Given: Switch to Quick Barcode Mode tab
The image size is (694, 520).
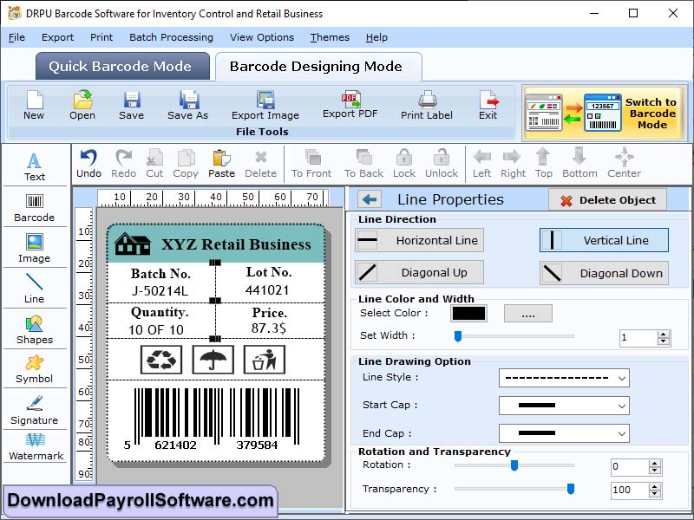Looking at the screenshot, I should pyautogui.click(x=121, y=66).
